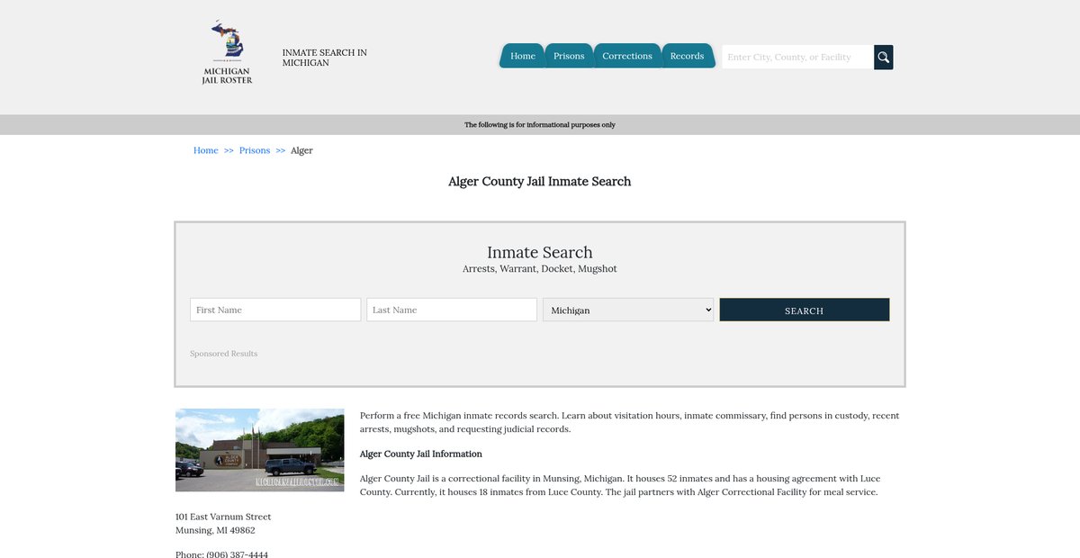Click the 'Munsing, MI 49862' line
The height and width of the screenshot is (558, 1080).
[215, 530]
